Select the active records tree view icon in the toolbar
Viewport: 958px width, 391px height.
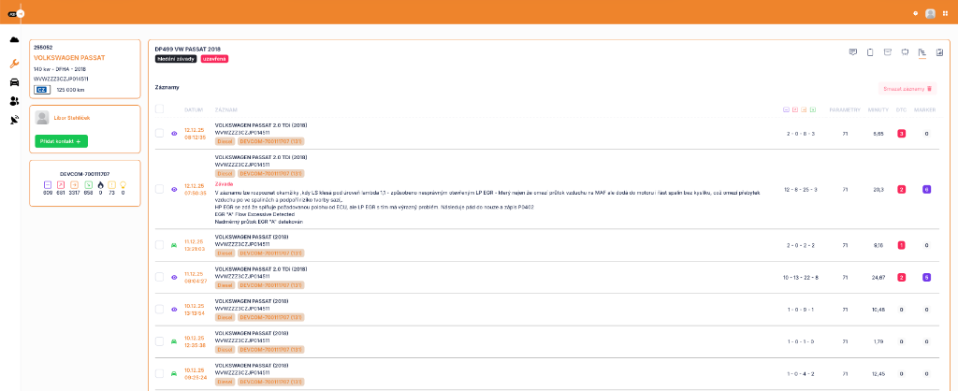[922, 53]
